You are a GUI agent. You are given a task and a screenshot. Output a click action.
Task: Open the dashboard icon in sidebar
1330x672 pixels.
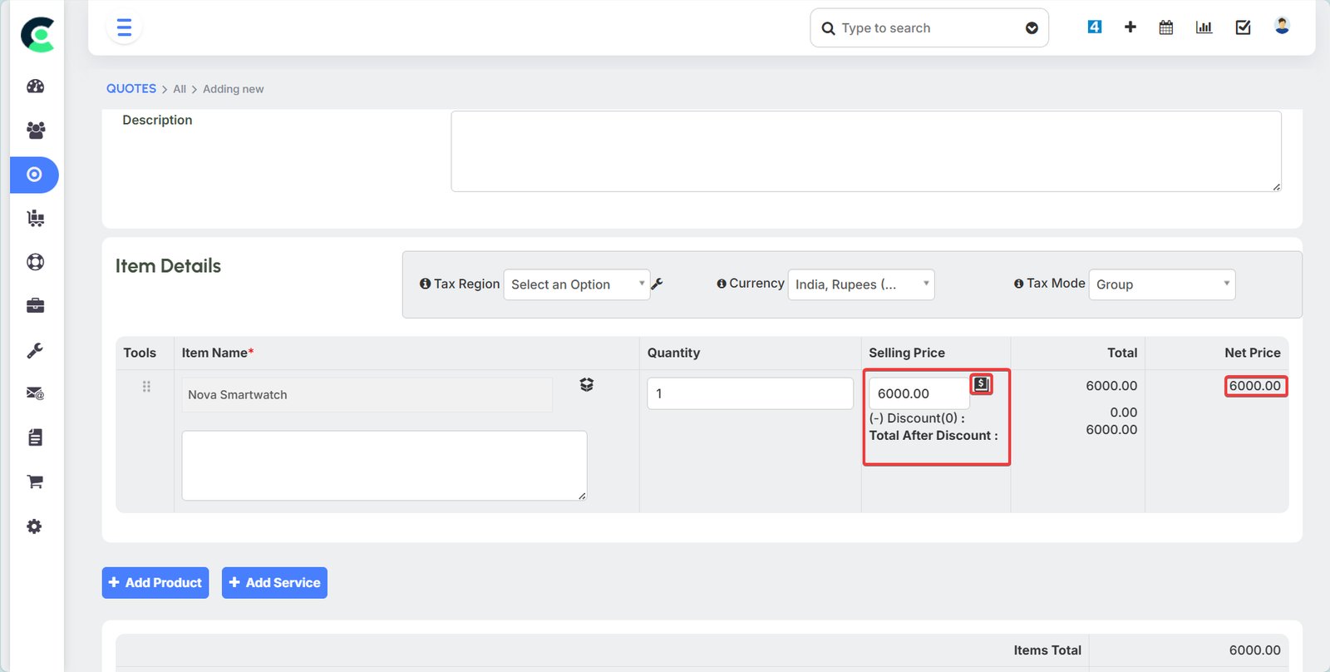point(35,86)
